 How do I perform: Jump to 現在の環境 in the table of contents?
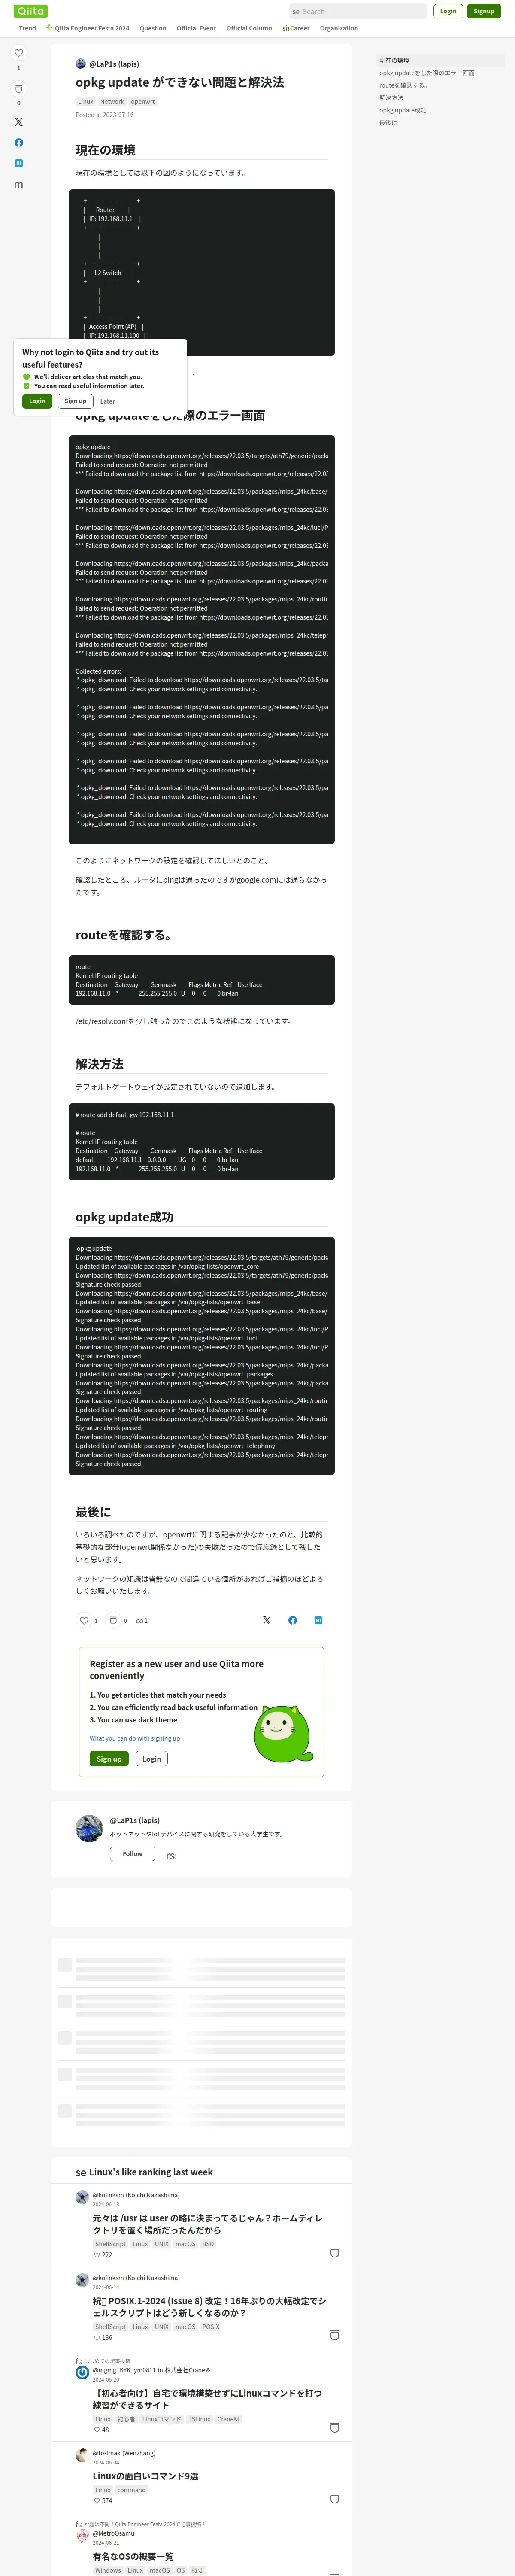tap(440, 61)
